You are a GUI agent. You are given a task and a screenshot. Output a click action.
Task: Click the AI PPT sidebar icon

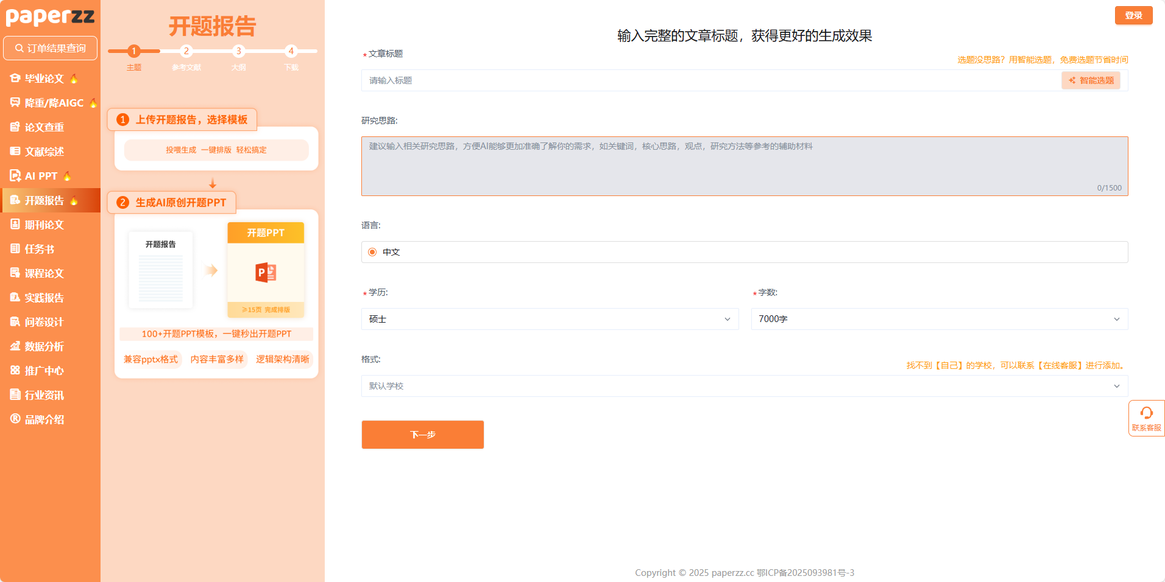(15, 176)
